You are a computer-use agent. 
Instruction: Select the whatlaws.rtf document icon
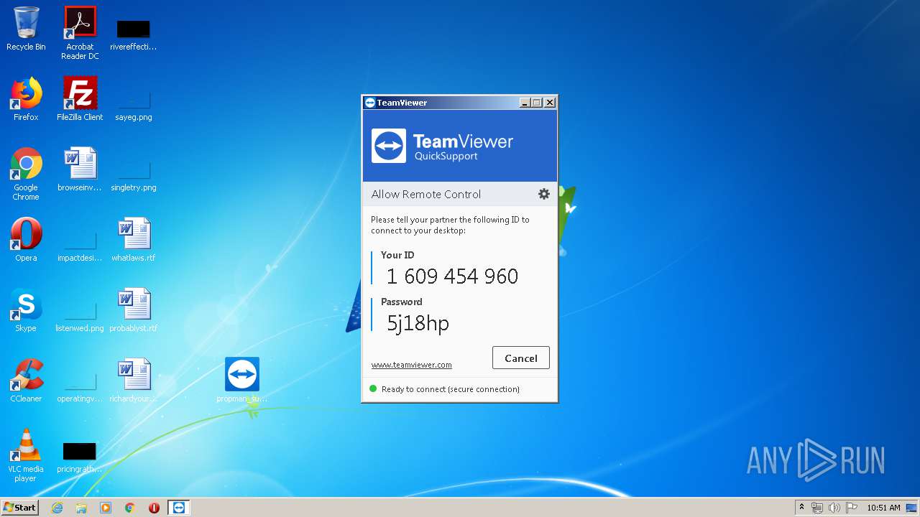(134, 240)
